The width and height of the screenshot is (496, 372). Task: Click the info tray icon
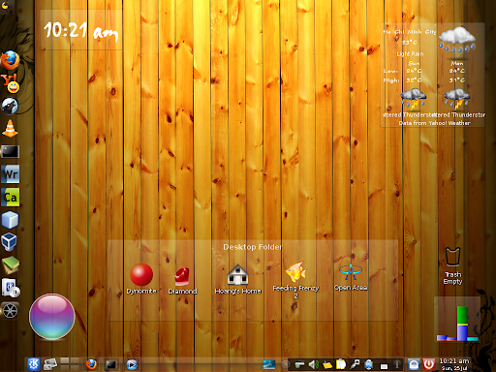(397, 364)
